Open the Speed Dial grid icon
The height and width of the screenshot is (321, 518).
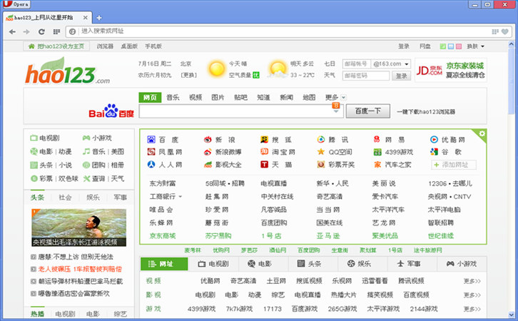56,31
